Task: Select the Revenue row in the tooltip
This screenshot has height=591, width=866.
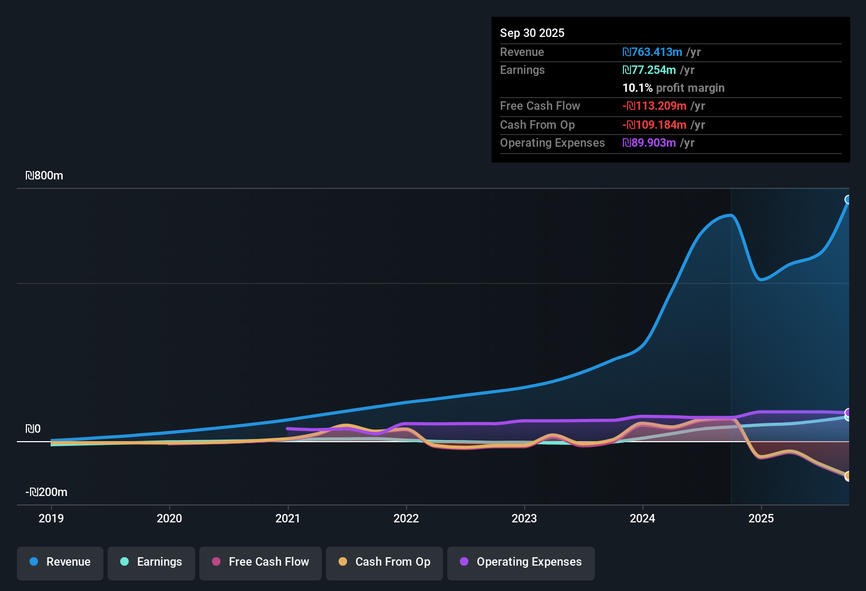Action: coord(670,52)
